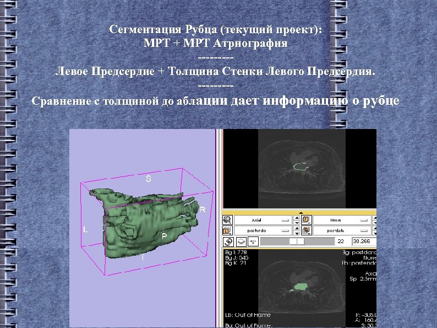The width and height of the screenshot is (437, 328).
Task: Click down arrow beside postendo selector
Action: point(297,233)
